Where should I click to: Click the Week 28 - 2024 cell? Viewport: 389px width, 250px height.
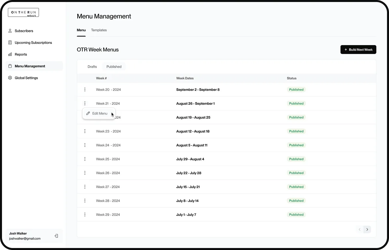point(108,201)
